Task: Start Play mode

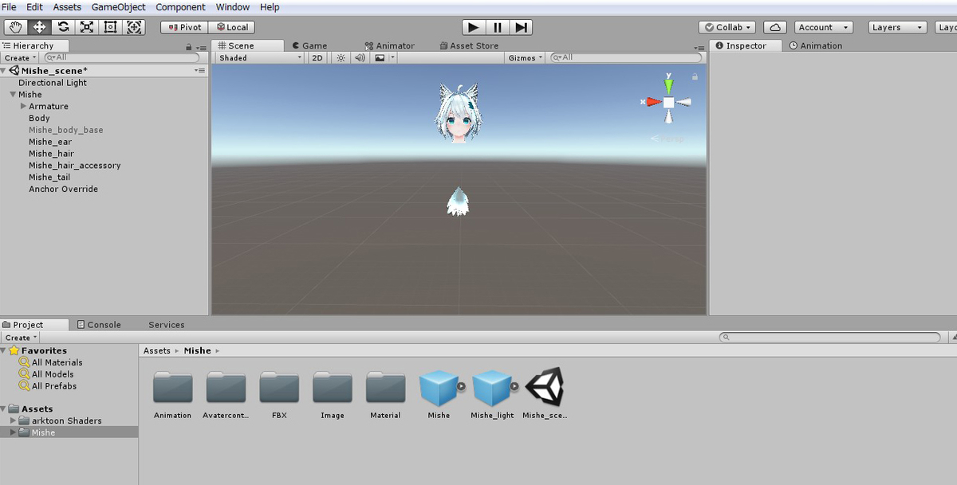Action: [x=474, y=27]
